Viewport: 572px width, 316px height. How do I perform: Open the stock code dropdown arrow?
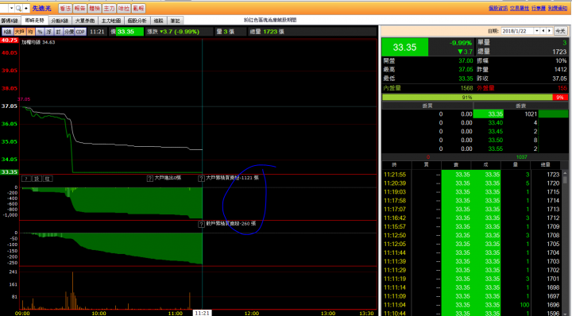(12, 8)
